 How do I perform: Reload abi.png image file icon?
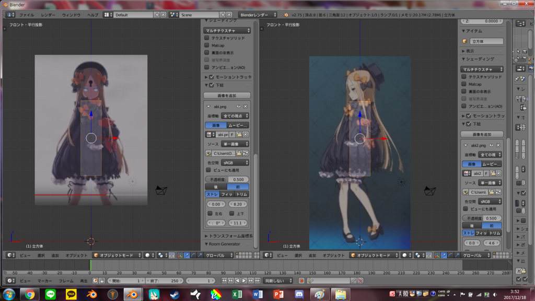tap(246, 154)
